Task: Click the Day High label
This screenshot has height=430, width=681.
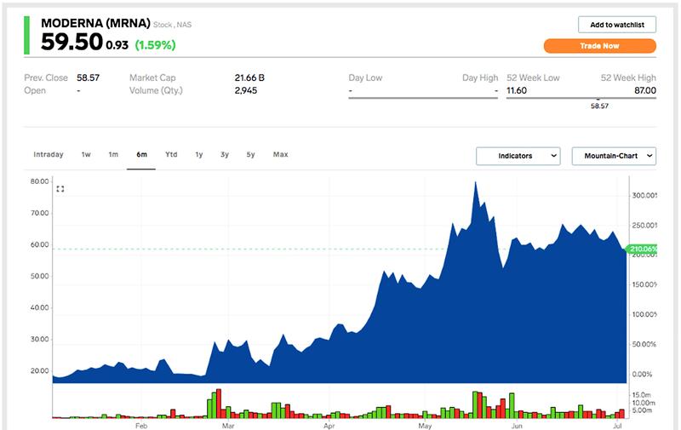Action: [x=480, y=77]
